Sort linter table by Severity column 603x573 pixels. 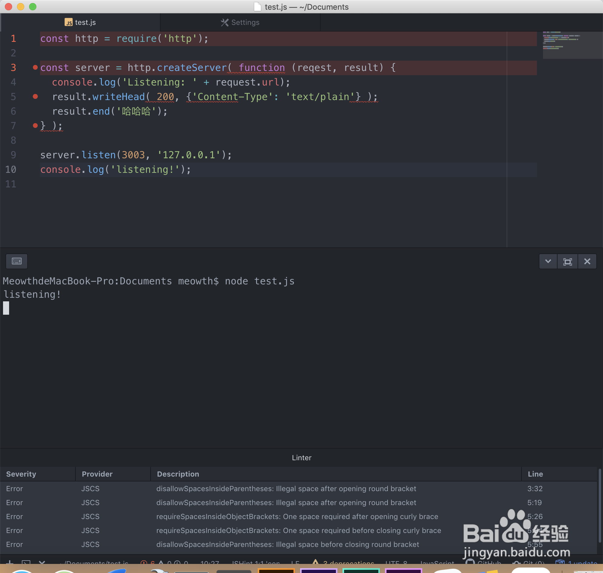click(x=21, y=474)
